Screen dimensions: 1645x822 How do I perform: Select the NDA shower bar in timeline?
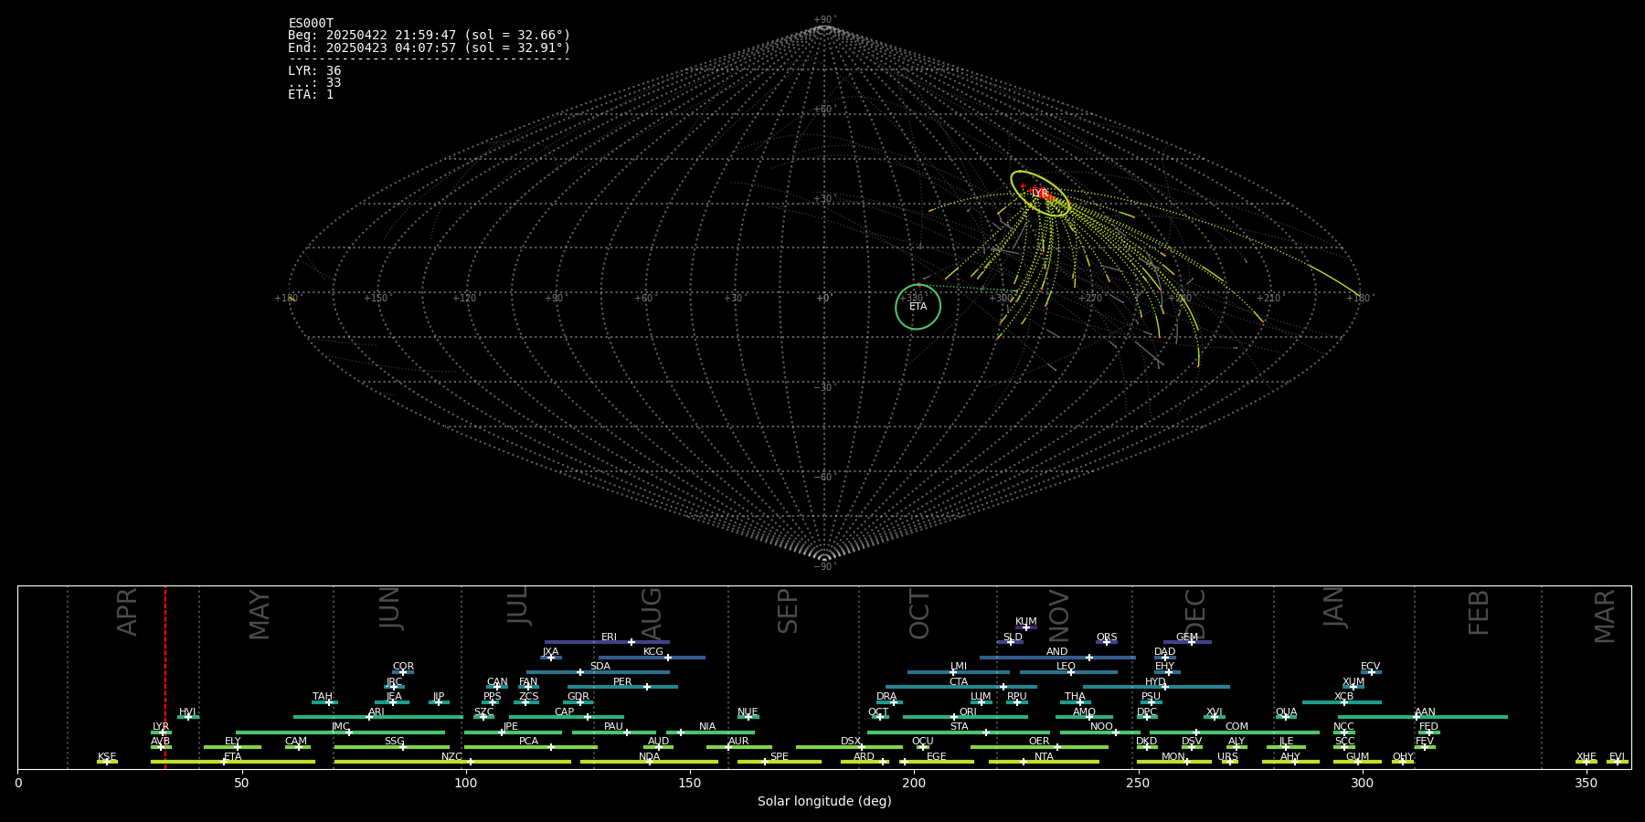650,762
